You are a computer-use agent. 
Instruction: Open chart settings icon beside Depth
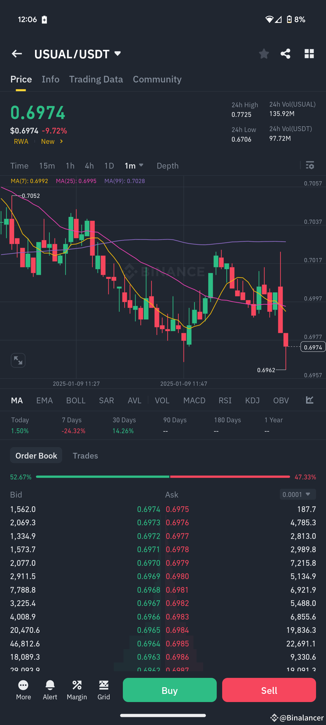(310, 165)
